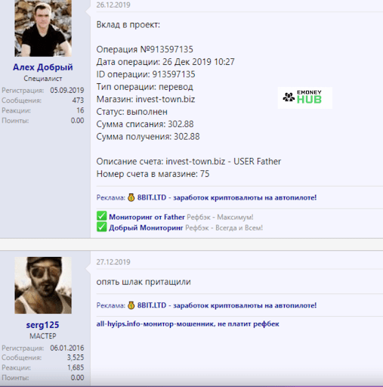Open the all-hyips.info signature link
Image resolution: width=383 pixels, height=387 pixels.
(x=187, y=324)
